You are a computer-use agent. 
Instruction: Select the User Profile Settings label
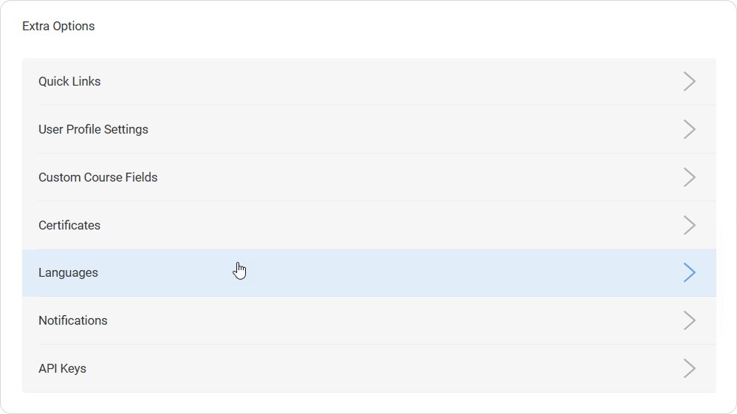pyautogui.click(x=93, y=129)
